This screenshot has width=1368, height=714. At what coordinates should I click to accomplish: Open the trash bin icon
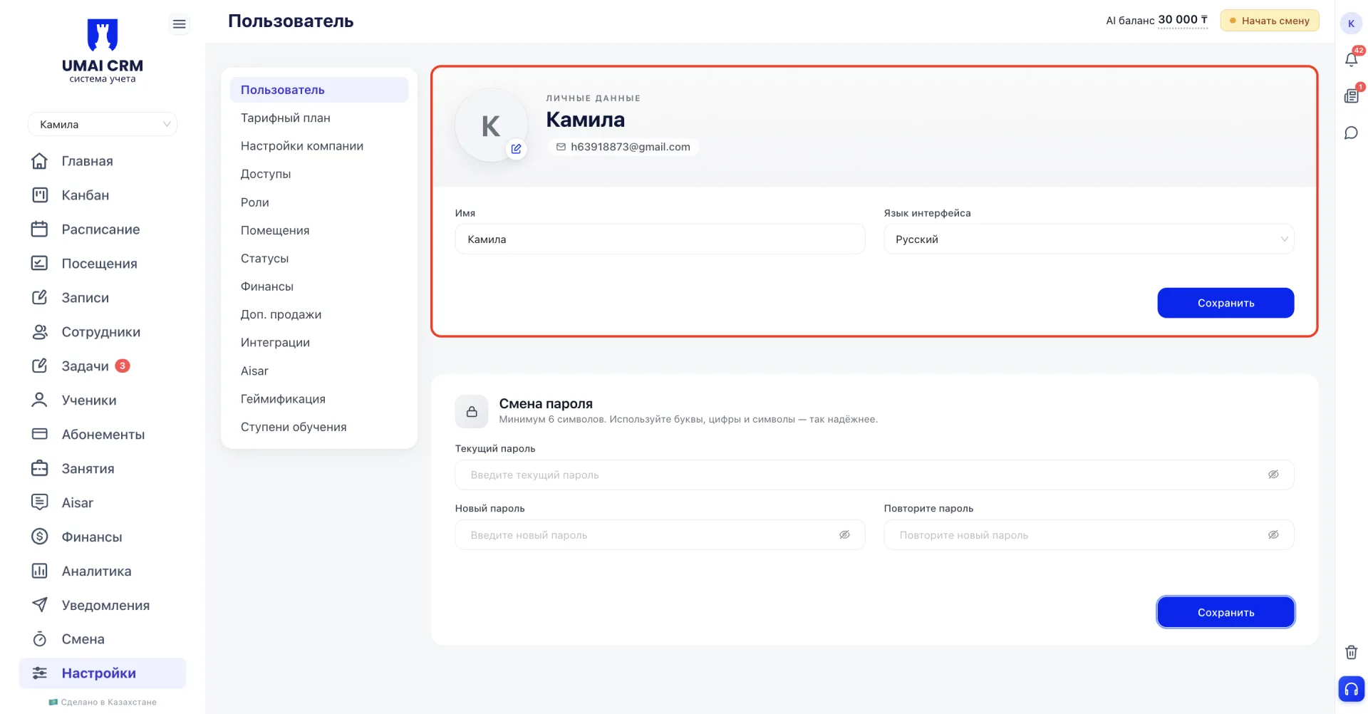click(x=1351, y=652)
